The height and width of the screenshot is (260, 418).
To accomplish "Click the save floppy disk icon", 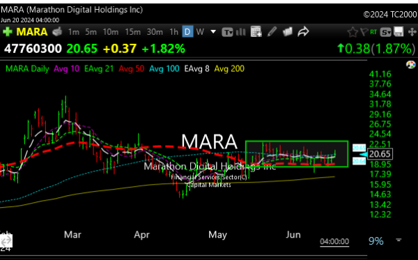I will 398,32.
